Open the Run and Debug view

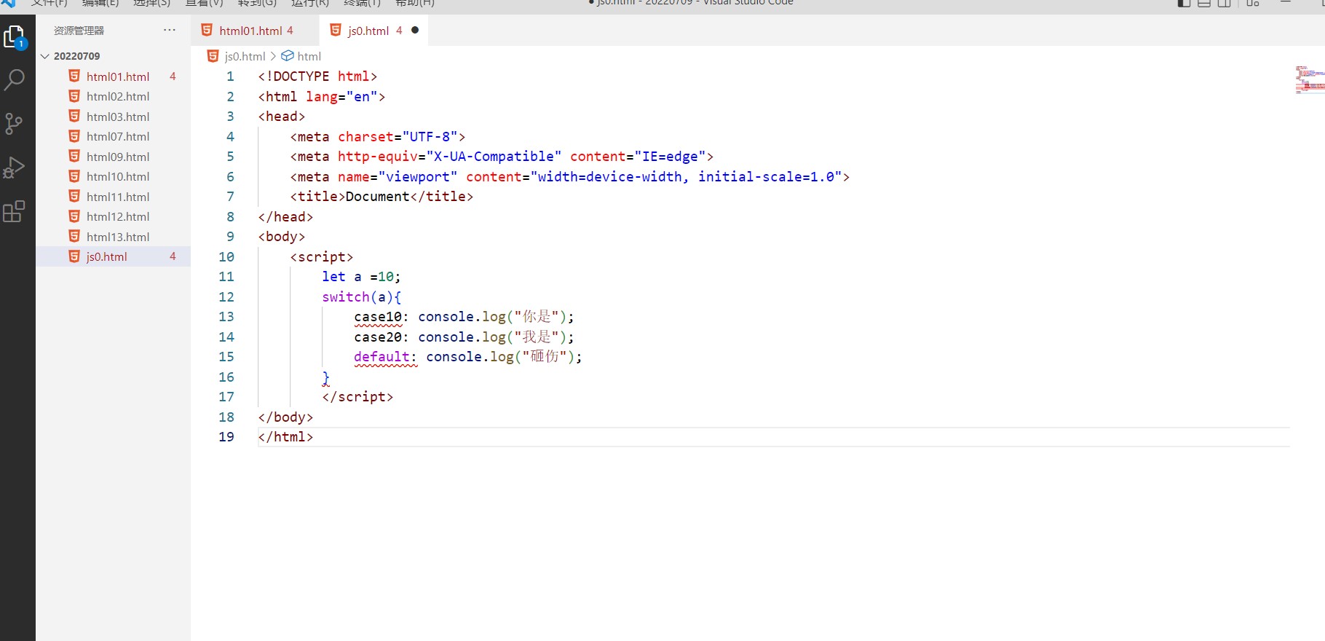coord(14,168)
